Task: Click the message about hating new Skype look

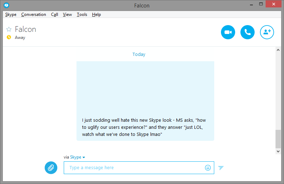Action: 145,101
